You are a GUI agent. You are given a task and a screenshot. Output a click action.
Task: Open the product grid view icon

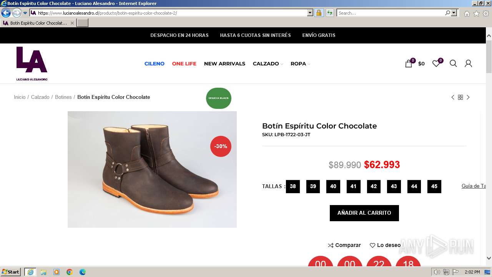(x=460, y=97)
